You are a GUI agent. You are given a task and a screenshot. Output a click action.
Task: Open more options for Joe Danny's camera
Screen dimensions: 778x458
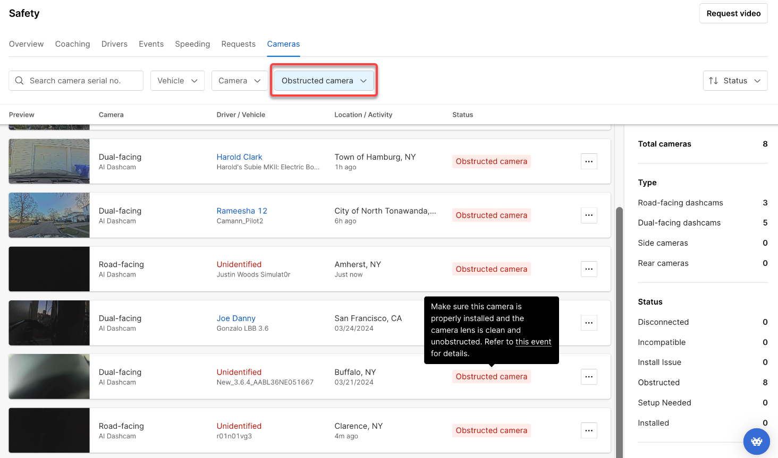[589, 323]
